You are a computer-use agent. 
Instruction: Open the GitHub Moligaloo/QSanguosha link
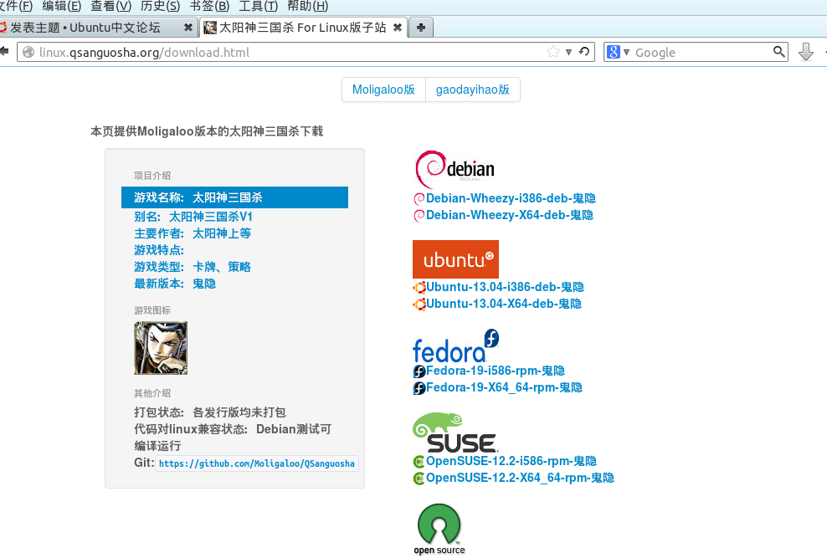tap(257, 463)
